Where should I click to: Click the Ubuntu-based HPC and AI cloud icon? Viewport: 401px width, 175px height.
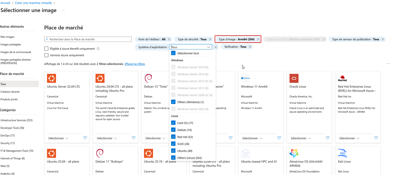246,153
